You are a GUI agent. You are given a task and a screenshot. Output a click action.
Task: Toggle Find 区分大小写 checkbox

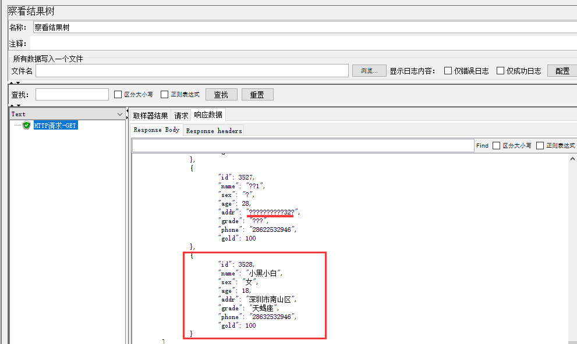coord(496,145)
